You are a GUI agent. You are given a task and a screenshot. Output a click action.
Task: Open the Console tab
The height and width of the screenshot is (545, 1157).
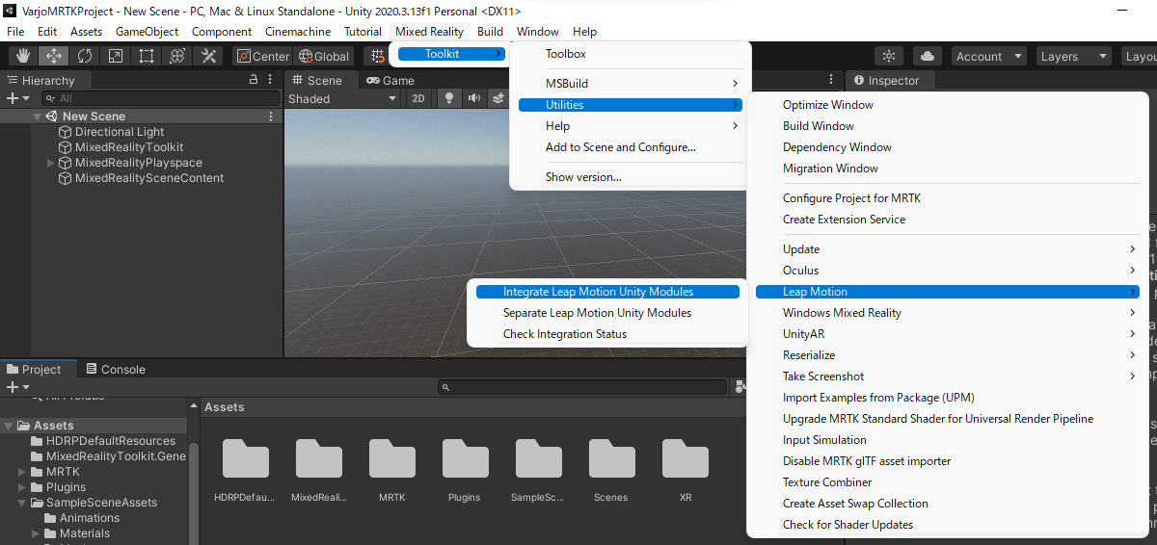coord(115,369)
